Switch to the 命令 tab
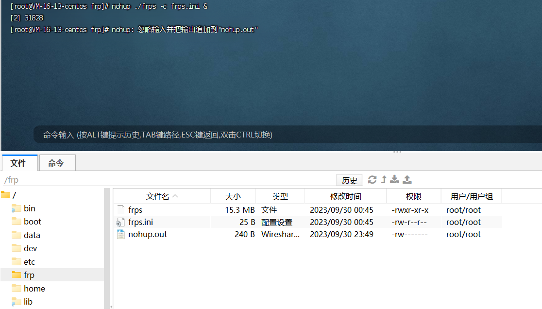This screenshot has width=542, height=309. pyautogui.click(x=57, y=163)
